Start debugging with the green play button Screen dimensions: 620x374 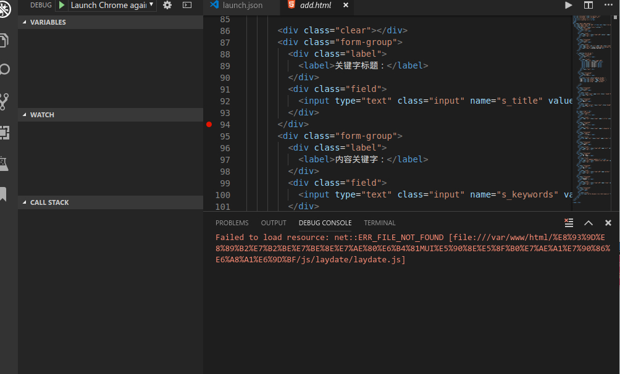tap(62, 5)
